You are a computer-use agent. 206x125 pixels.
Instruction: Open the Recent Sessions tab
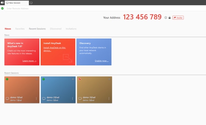tap(37, 29)
